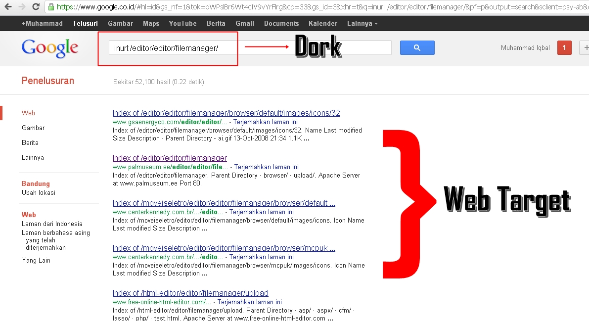Reload the page with the refresh icon
The width and height of the screenshot is (589, 321).
pyautogui.click(x=36, y=6)
